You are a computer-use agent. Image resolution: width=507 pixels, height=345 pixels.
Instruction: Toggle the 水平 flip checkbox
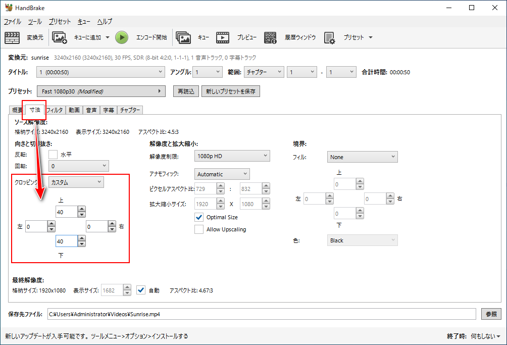53,155
